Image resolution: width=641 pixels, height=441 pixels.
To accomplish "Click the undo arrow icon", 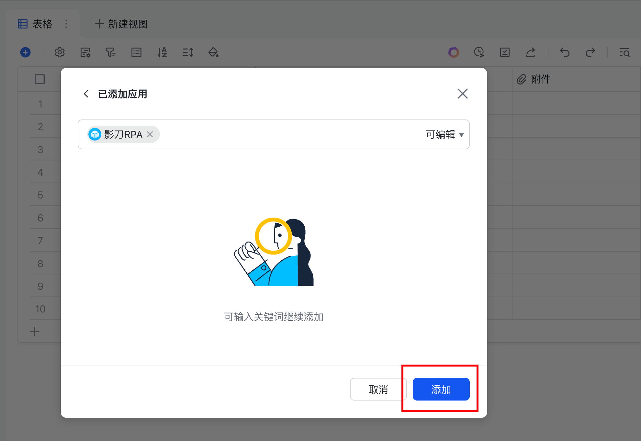I will pyautogui.click(x=565, y=52).
